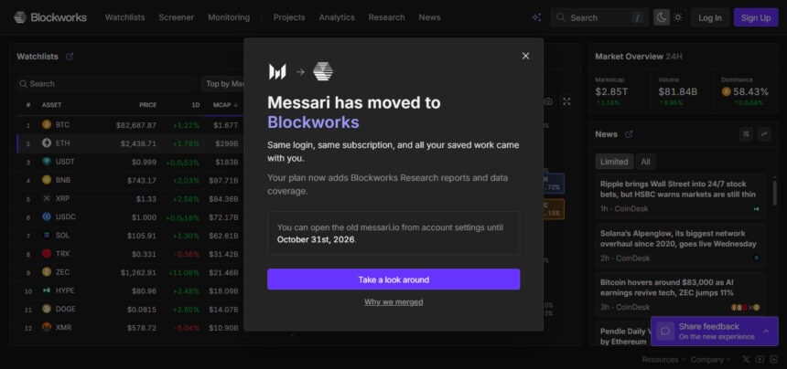
Task: Click the XMR coin icon
Action: (x=47, y=328)
